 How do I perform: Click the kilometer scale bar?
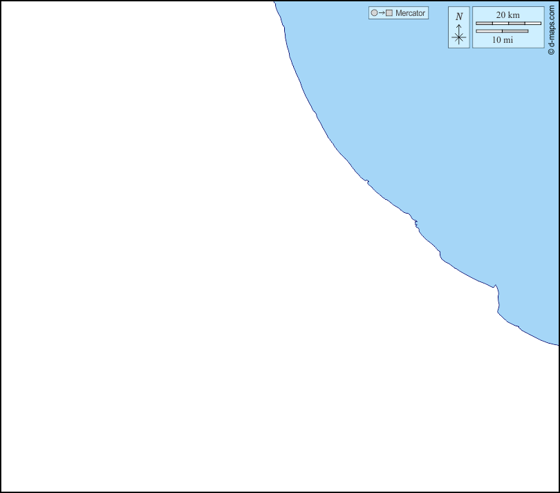tap(508, 24)
